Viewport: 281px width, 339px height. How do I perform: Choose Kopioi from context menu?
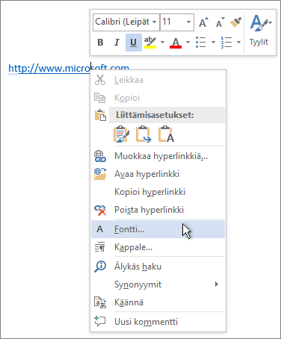pyautogui.click(x=158, y=98)
